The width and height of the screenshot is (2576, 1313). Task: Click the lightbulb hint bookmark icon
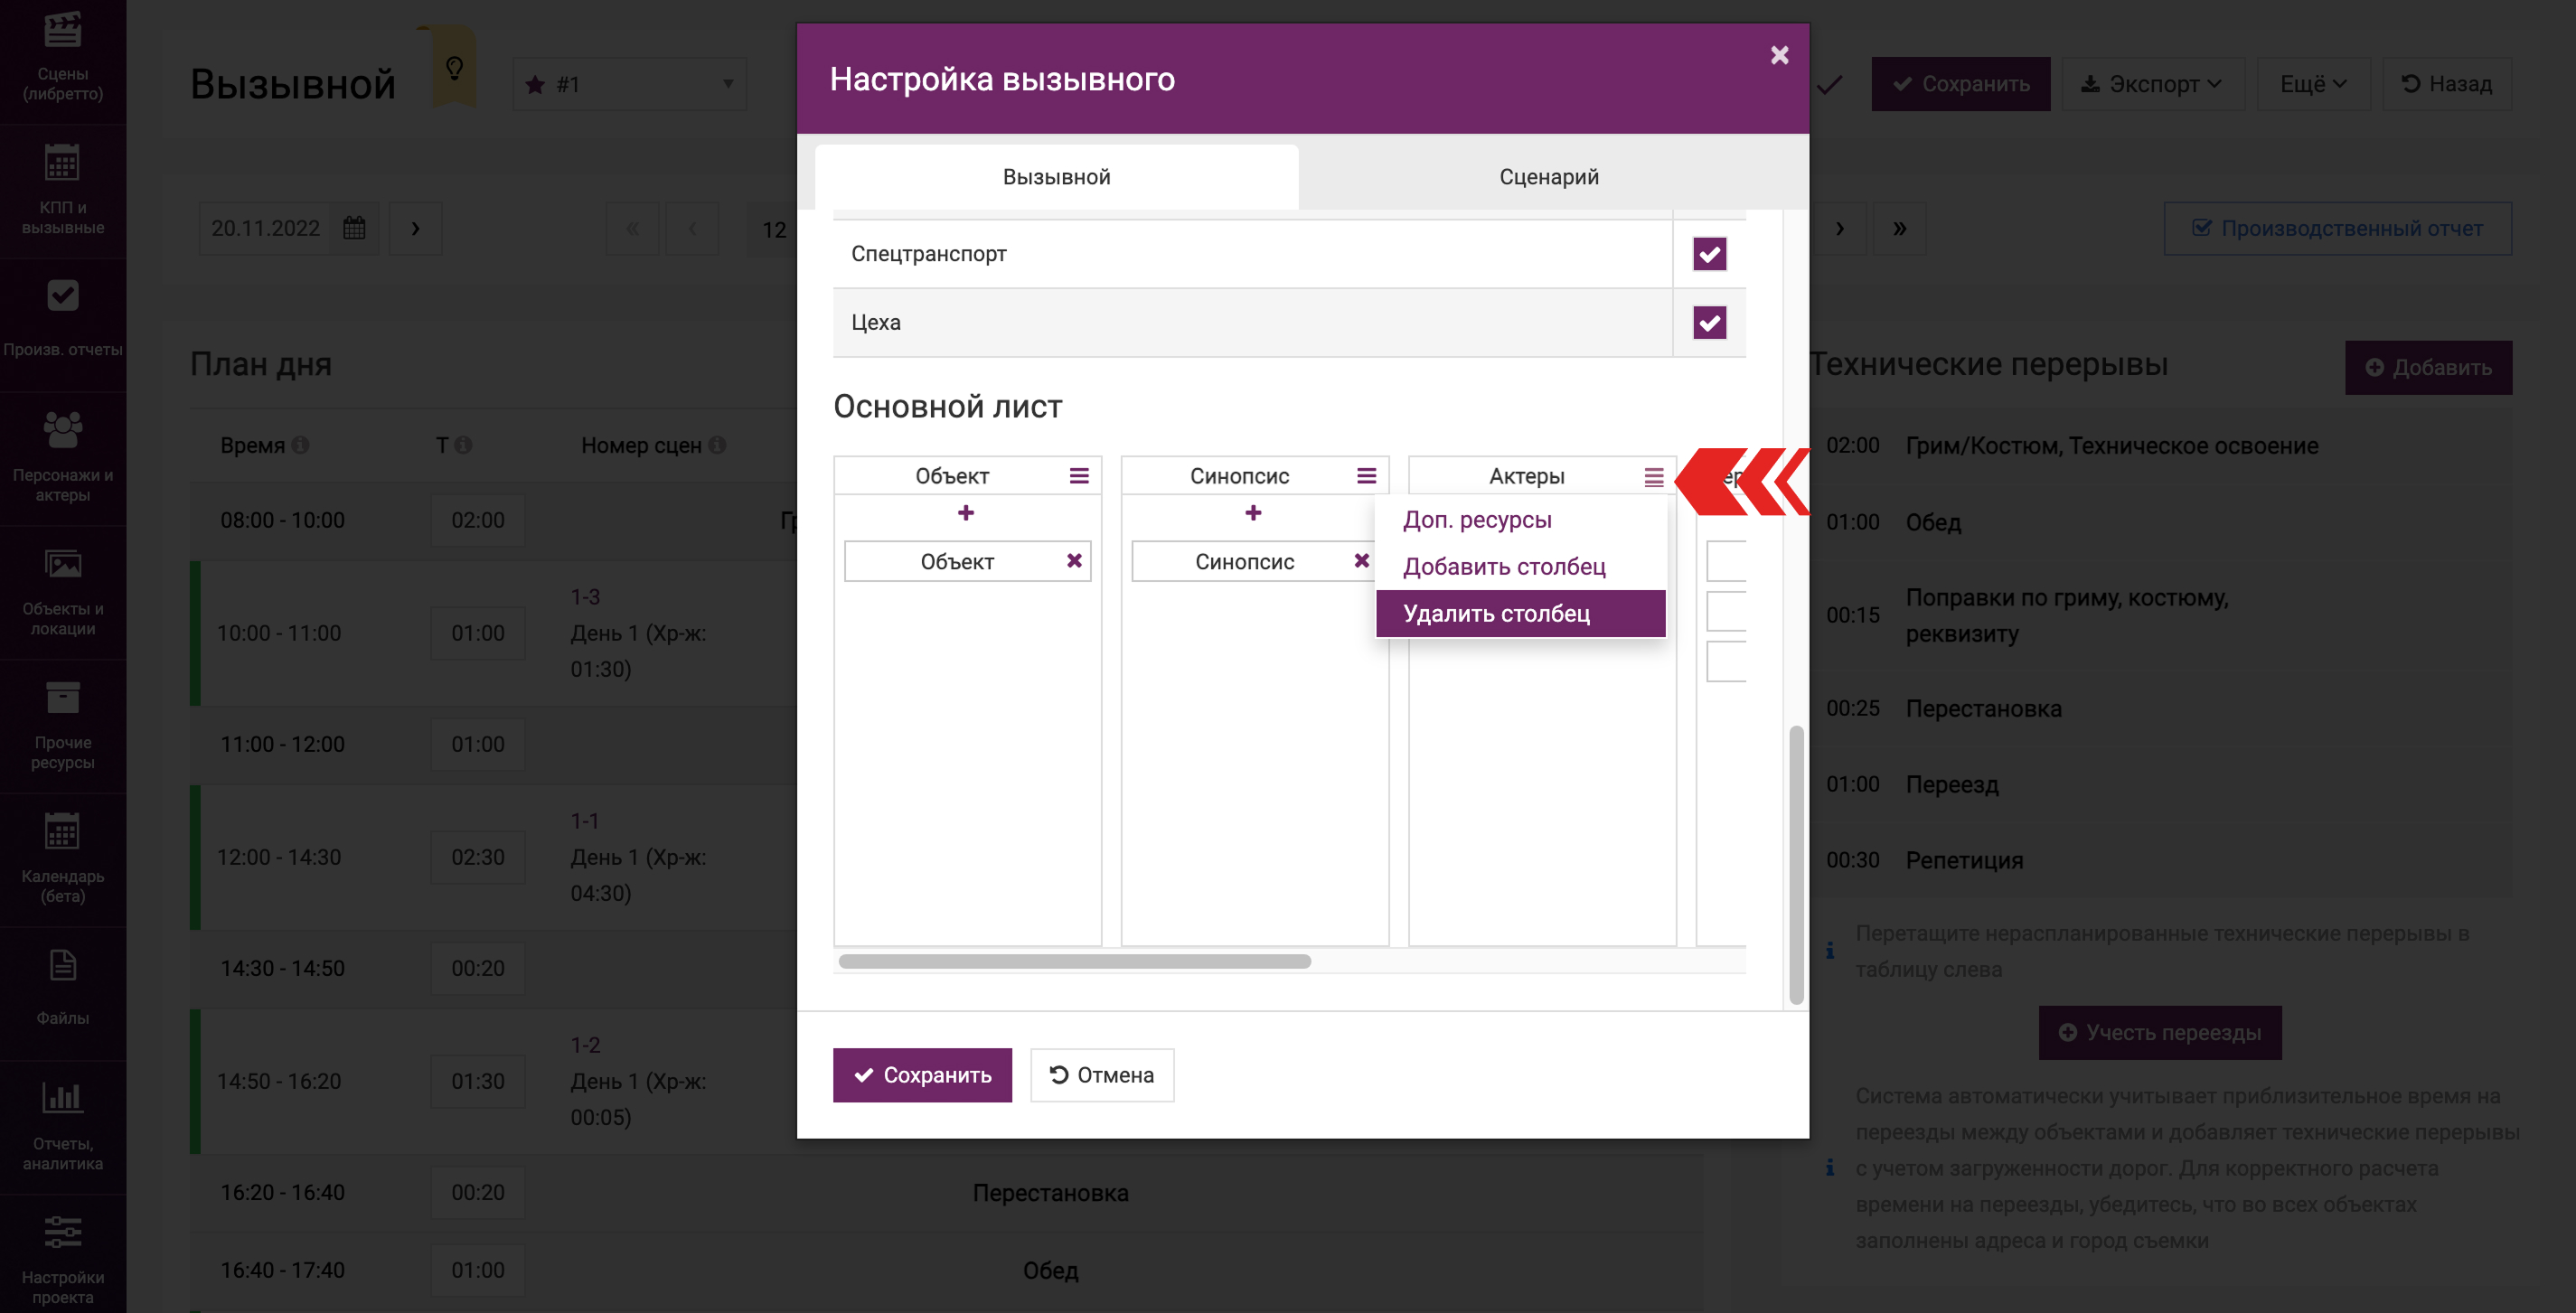(x=454, y=68)
